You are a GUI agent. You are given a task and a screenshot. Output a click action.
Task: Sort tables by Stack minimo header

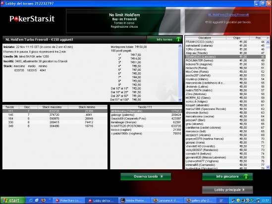(88, 107)
